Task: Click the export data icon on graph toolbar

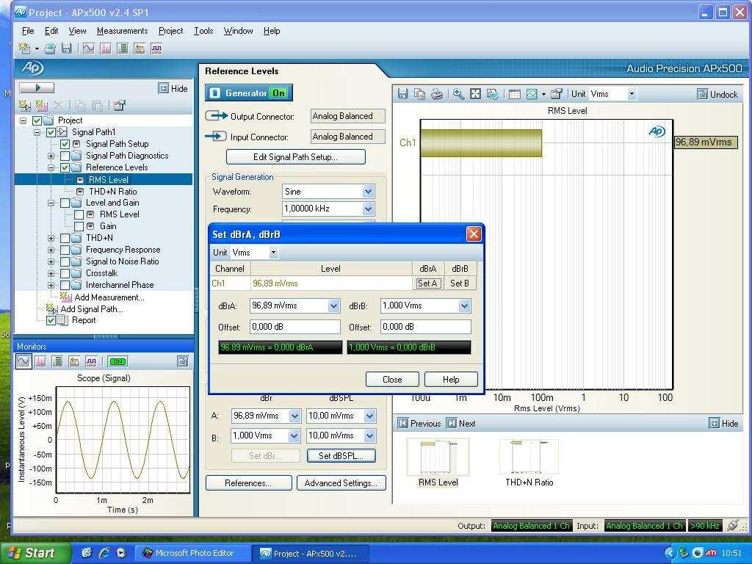Action: [493, 94]
